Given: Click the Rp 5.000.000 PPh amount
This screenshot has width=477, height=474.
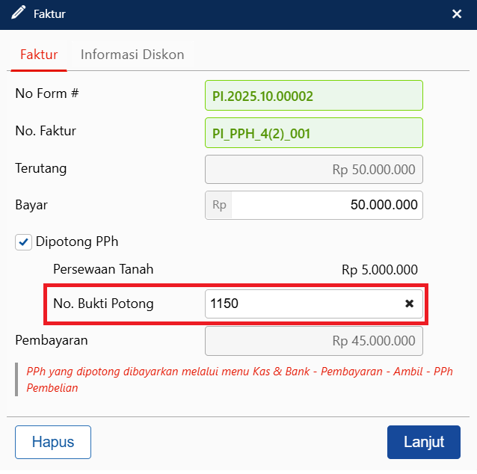Looking at the screenshot, I should pos(379,270).
